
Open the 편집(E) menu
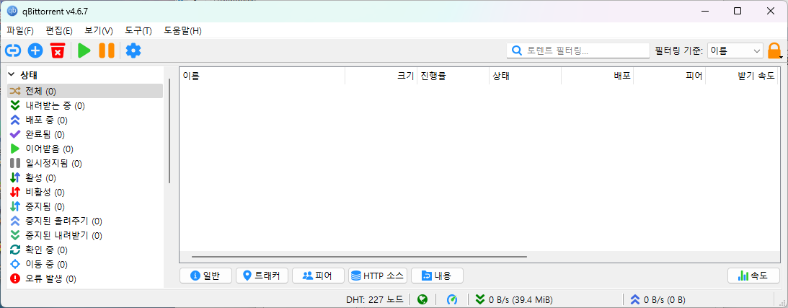59,30
